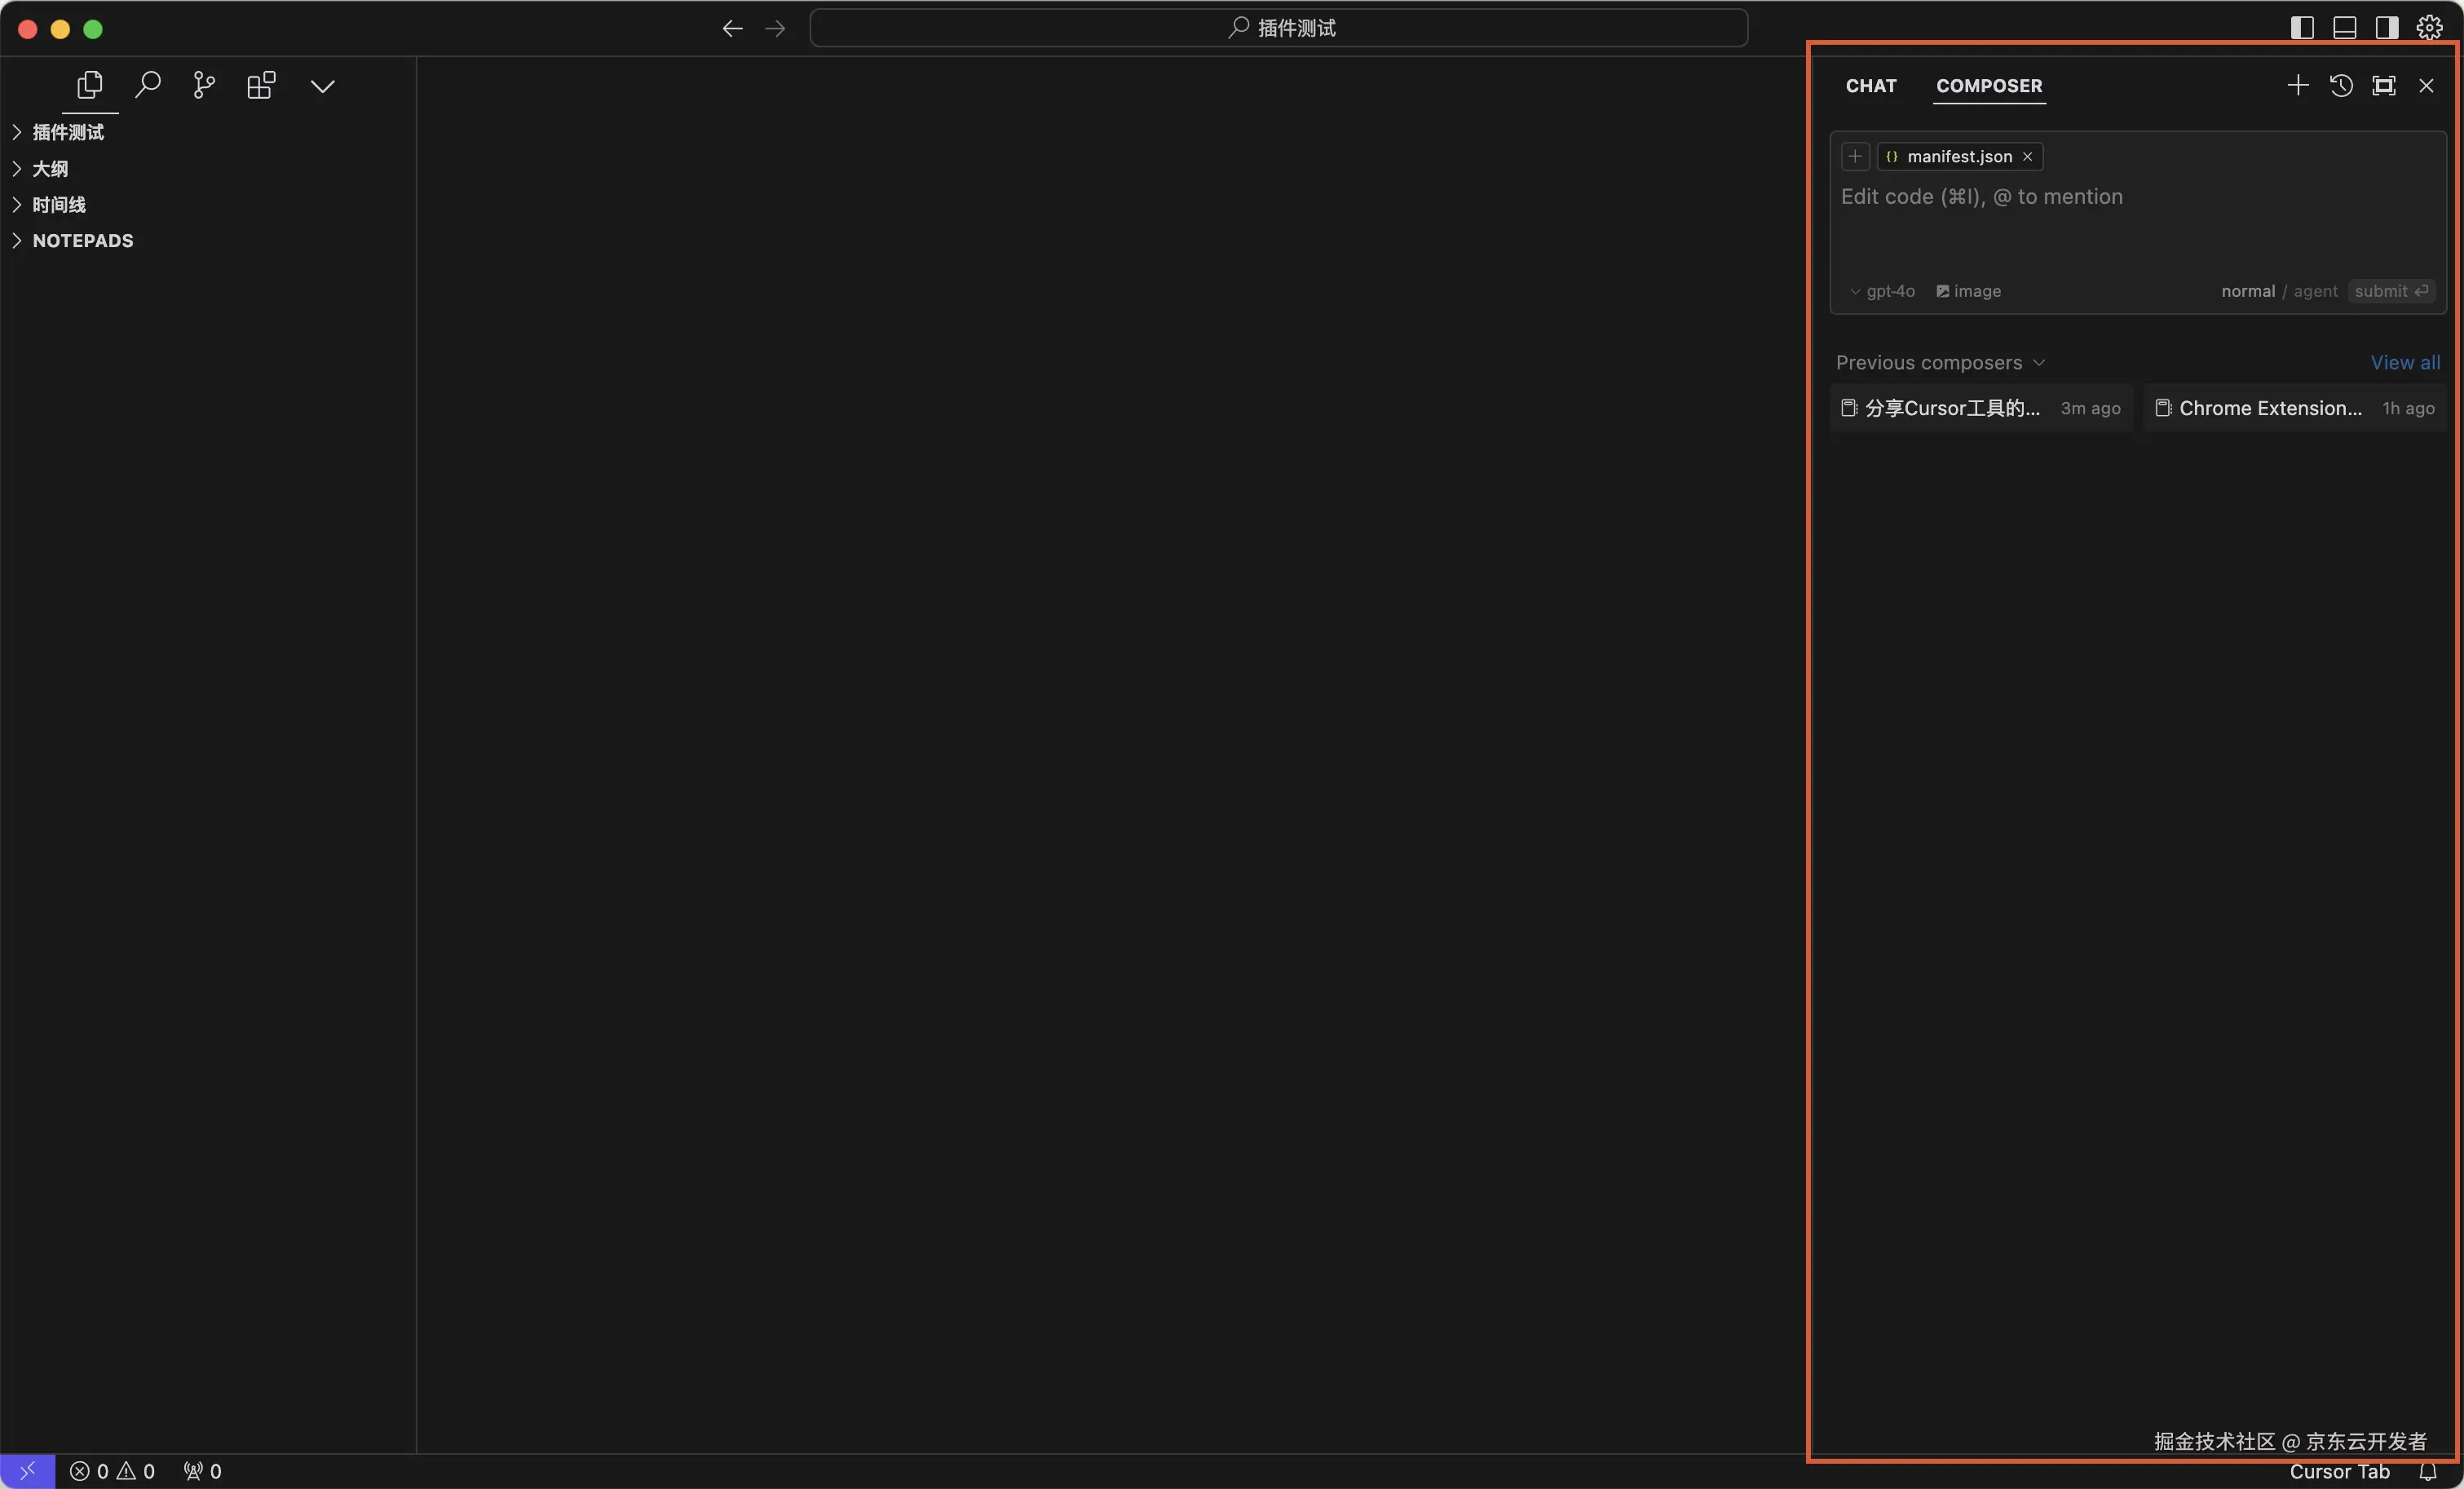
Task: Click the notifications bell in status bar
Action: [2427, 1471]
